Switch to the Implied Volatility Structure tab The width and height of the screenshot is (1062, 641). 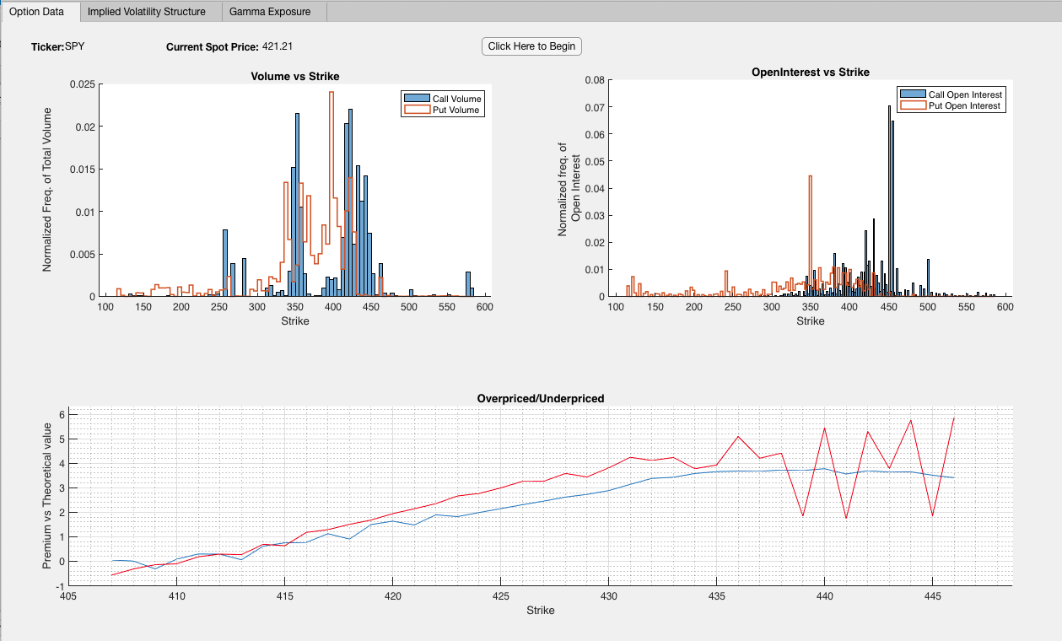(x=147, y=12)
